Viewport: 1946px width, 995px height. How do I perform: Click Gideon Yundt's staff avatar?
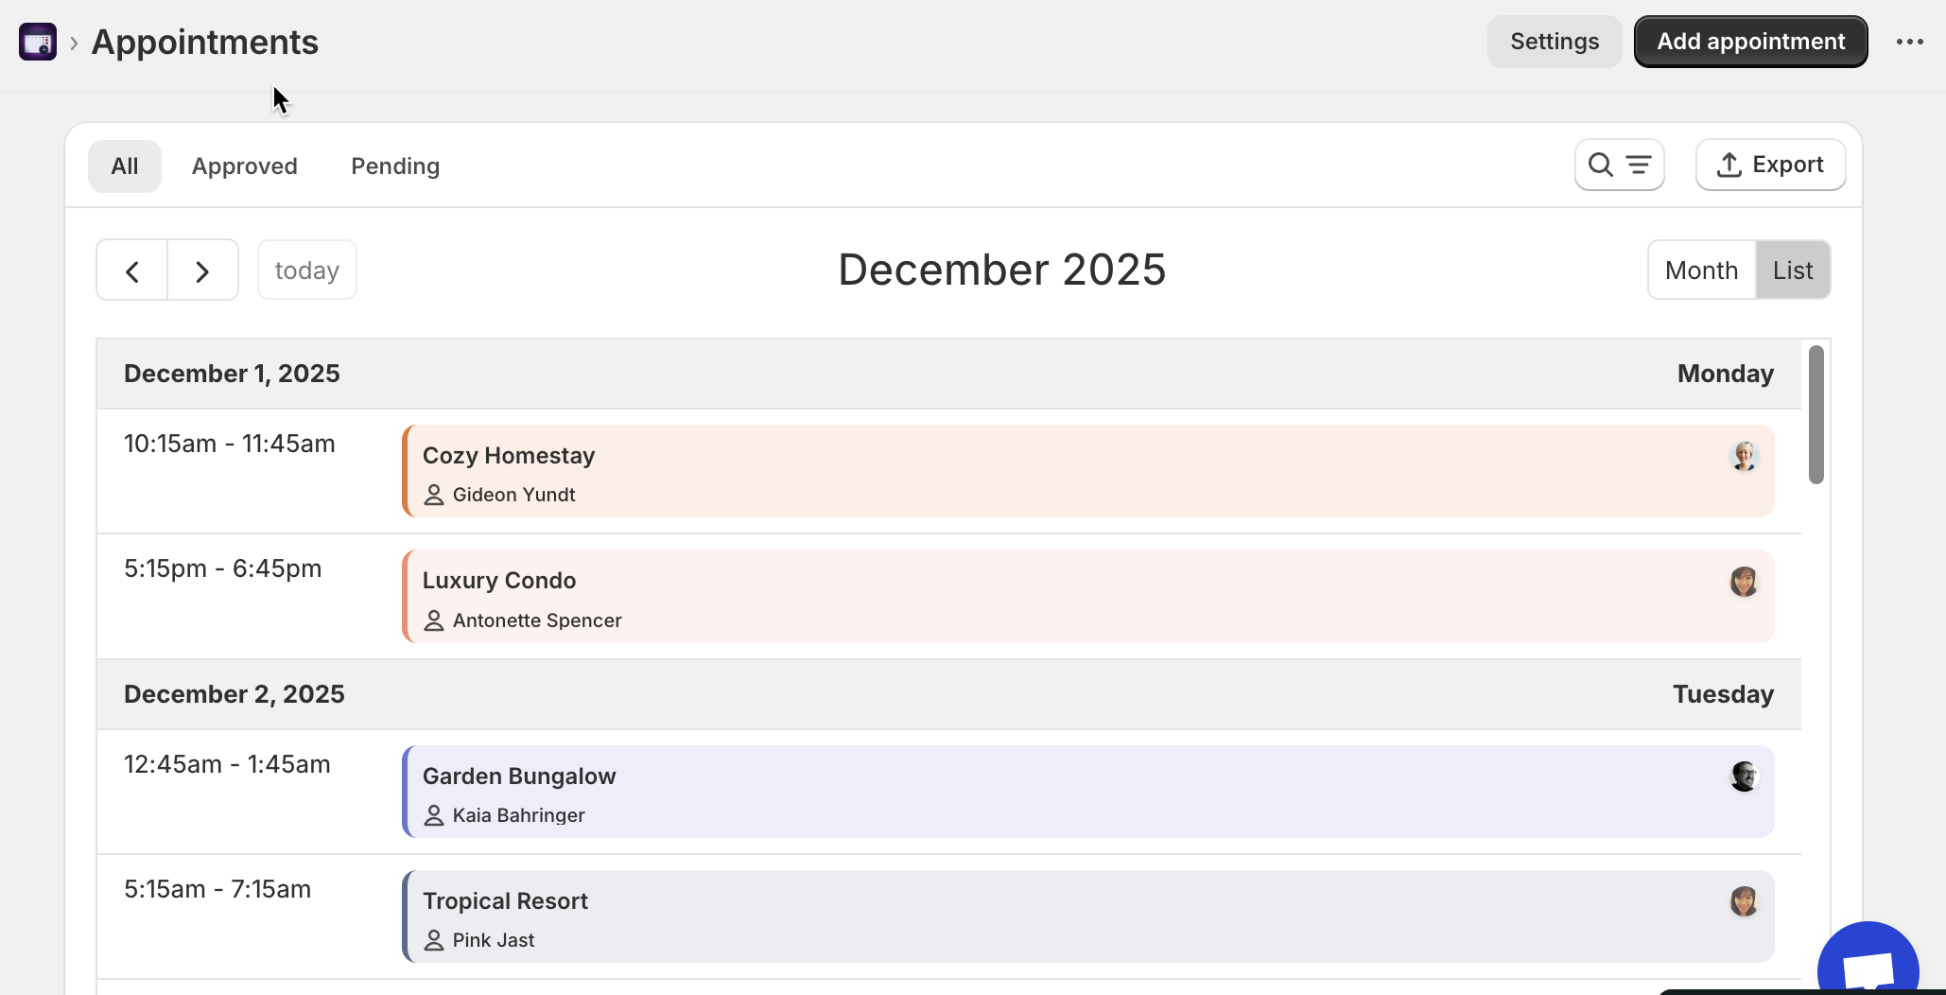coord(1744,456)
